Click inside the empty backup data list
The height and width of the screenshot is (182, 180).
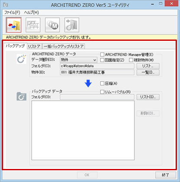pos(83,130)
